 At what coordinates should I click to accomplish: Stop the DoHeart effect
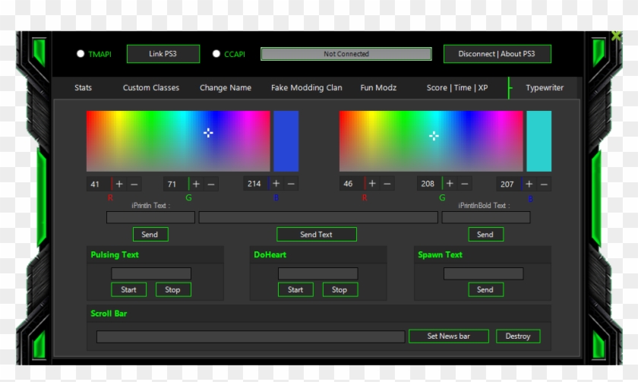(x=340, y=289)
